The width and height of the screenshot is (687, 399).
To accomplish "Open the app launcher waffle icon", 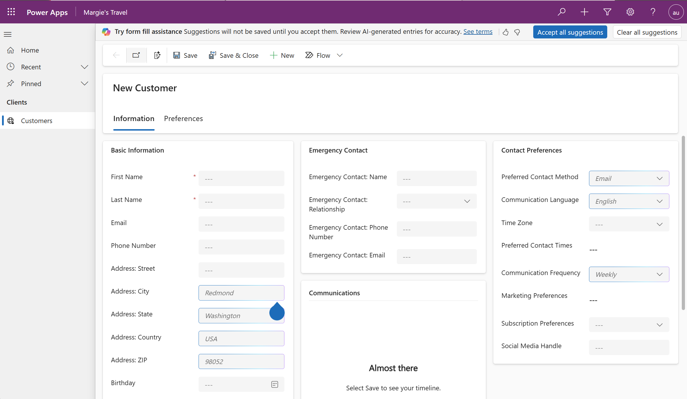I will pyautogui.click(x=11, y=12).
